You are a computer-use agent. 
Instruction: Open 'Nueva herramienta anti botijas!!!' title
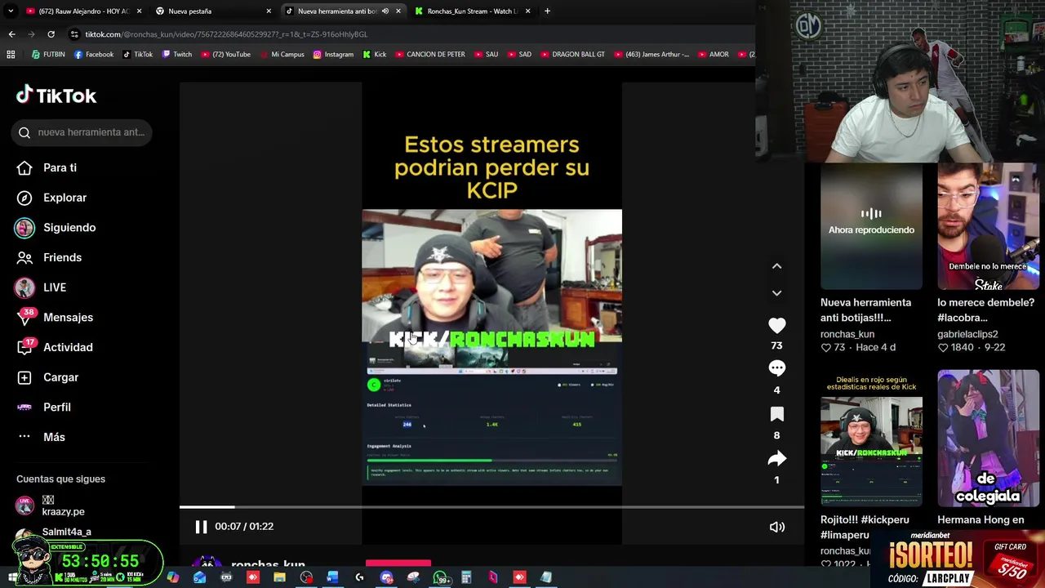pos(865,310)
